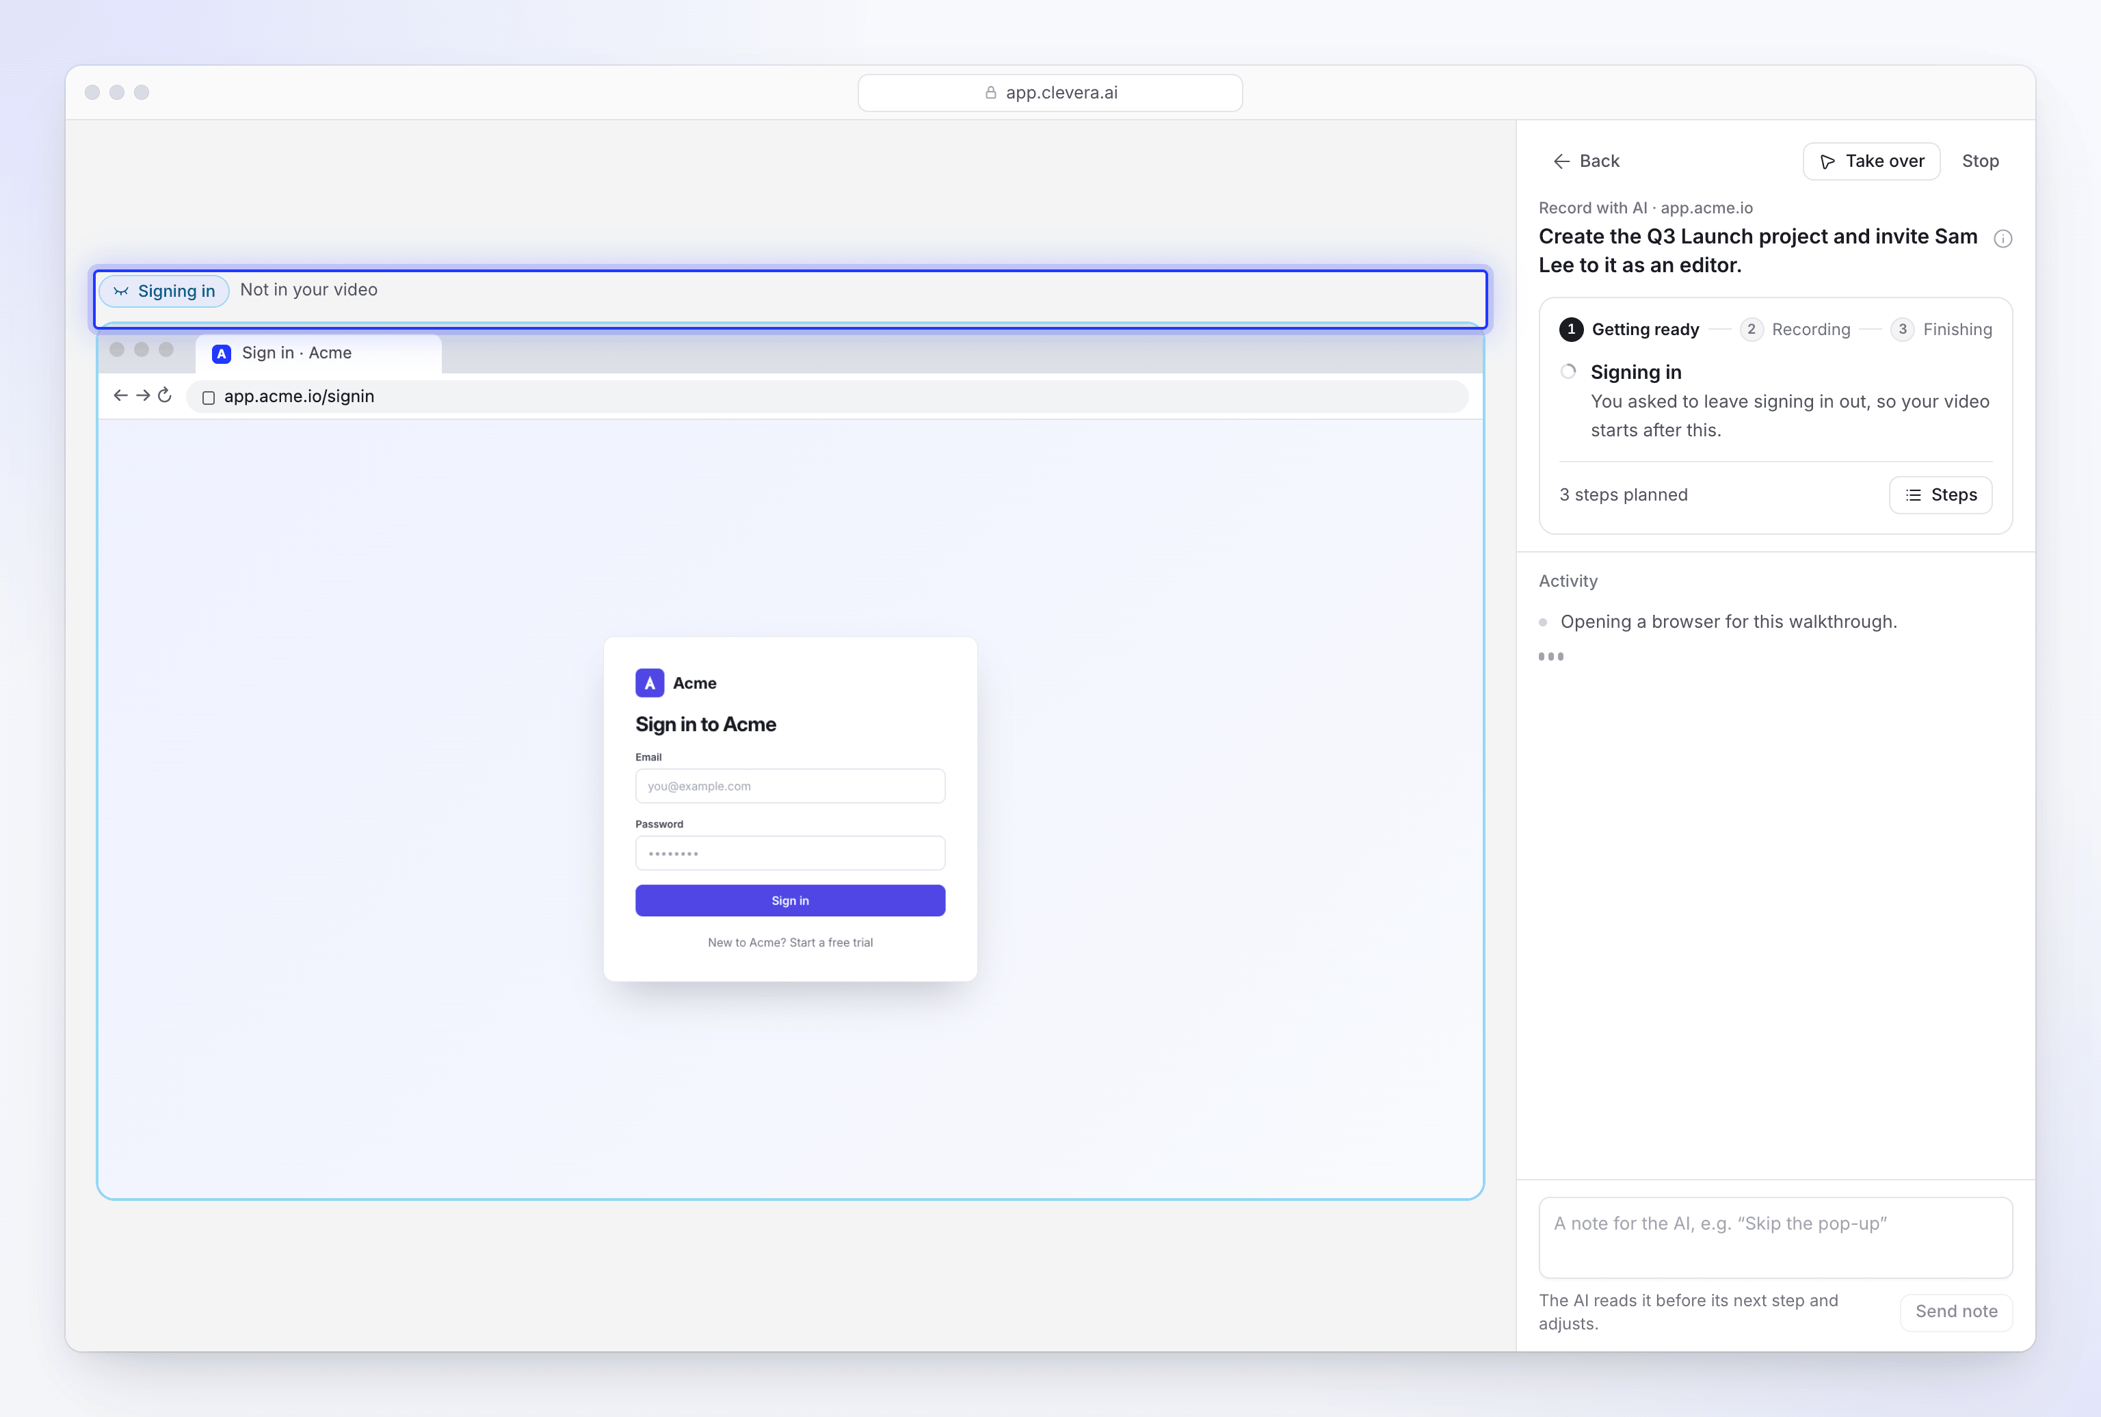This screenshot has height=1417, width=2101.
Task: Open 'Start a free trial' link
Action: point(832,942)
